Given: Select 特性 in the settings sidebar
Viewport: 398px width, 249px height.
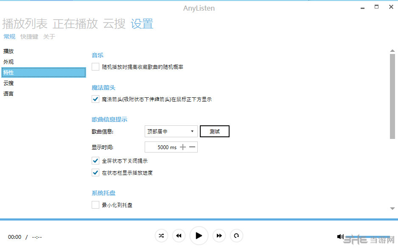Looking at the screenshot, I should click(44, 72).
